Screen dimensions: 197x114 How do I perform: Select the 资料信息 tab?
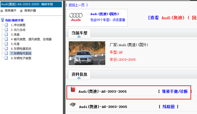(79, 75)
